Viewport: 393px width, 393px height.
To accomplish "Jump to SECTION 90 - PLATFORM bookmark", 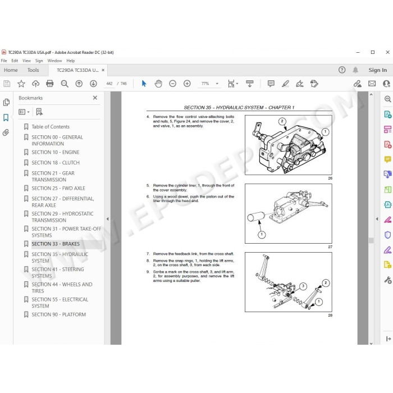I will click(58, 314).
